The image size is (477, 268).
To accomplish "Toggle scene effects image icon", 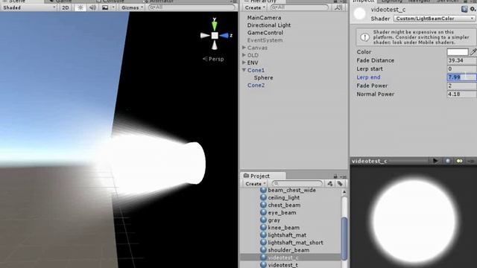I will coord(105,7).
